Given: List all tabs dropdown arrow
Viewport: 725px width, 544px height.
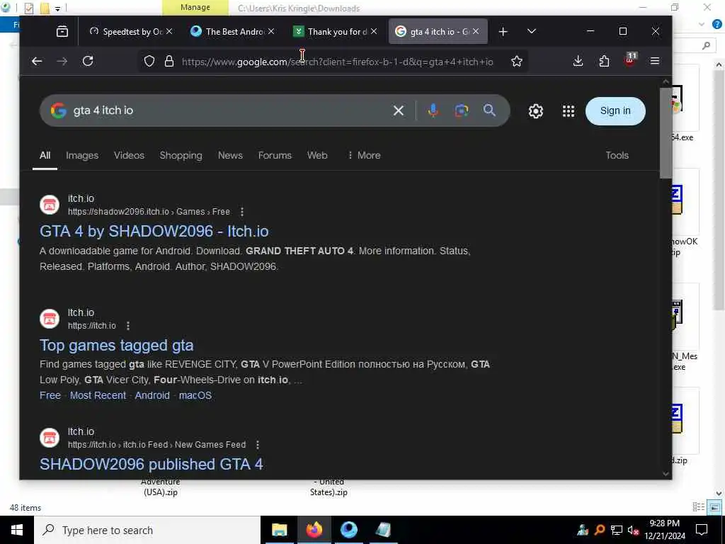Looking at the screenshot, I should (531, 31).
